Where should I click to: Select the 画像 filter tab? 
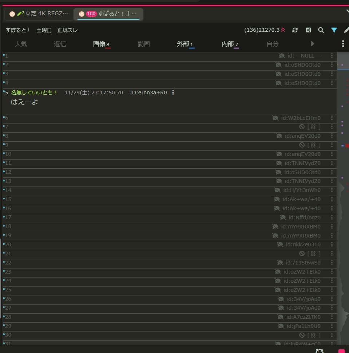(x=101, y=44)
